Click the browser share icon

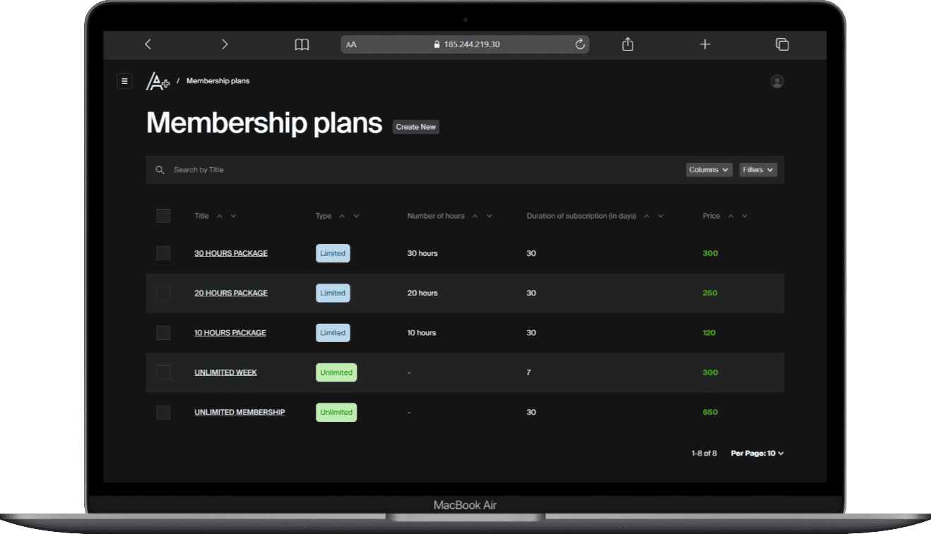(627, 44)
